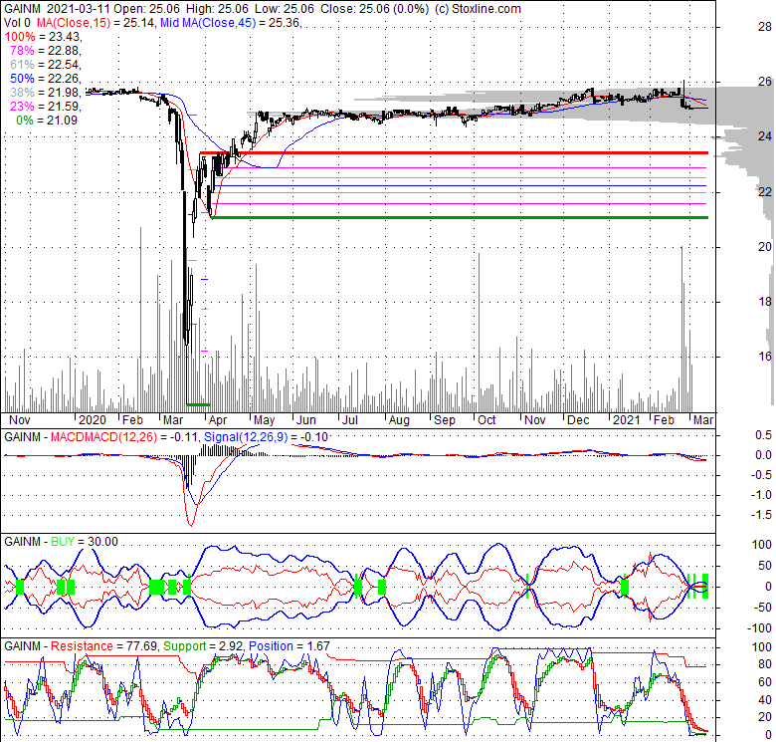The image size is (776, 742).
Task: Click the 'BUY = 30.00' indicator label
Action: coord(85,542)
